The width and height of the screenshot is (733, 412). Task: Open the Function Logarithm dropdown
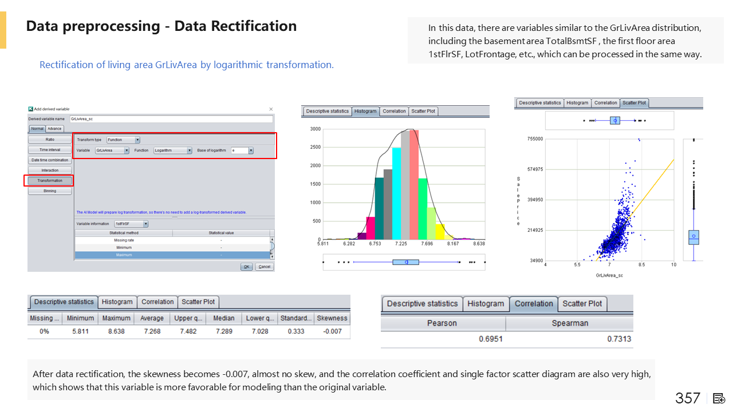(x=190, y=150)
